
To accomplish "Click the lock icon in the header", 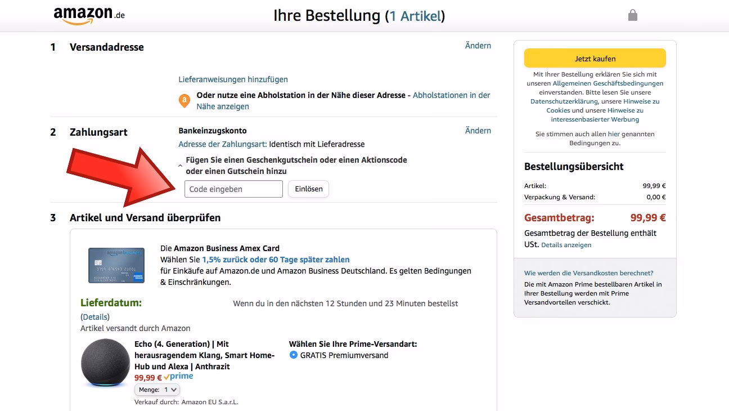I will click(x=632, y=15).
